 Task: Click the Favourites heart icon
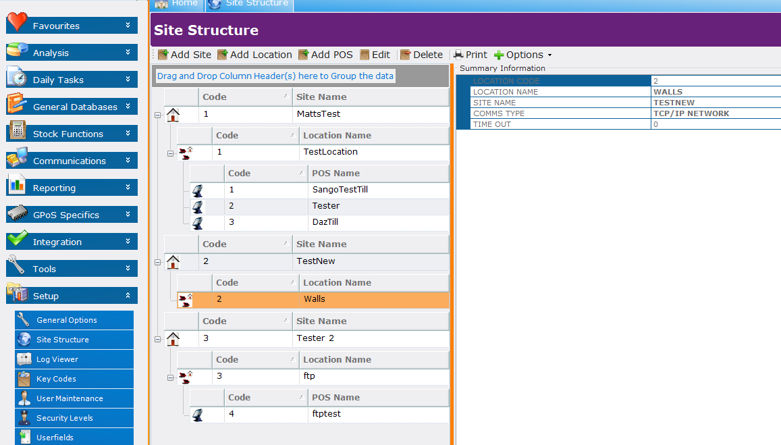(x=17, y=22)
